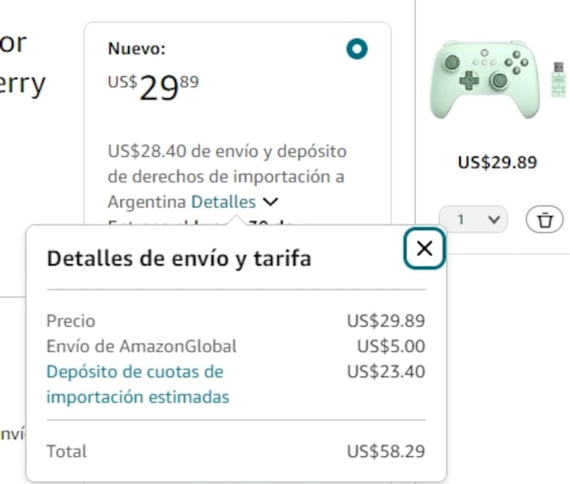
Task: Click the Total label in popup
Action: pos(66,451)
